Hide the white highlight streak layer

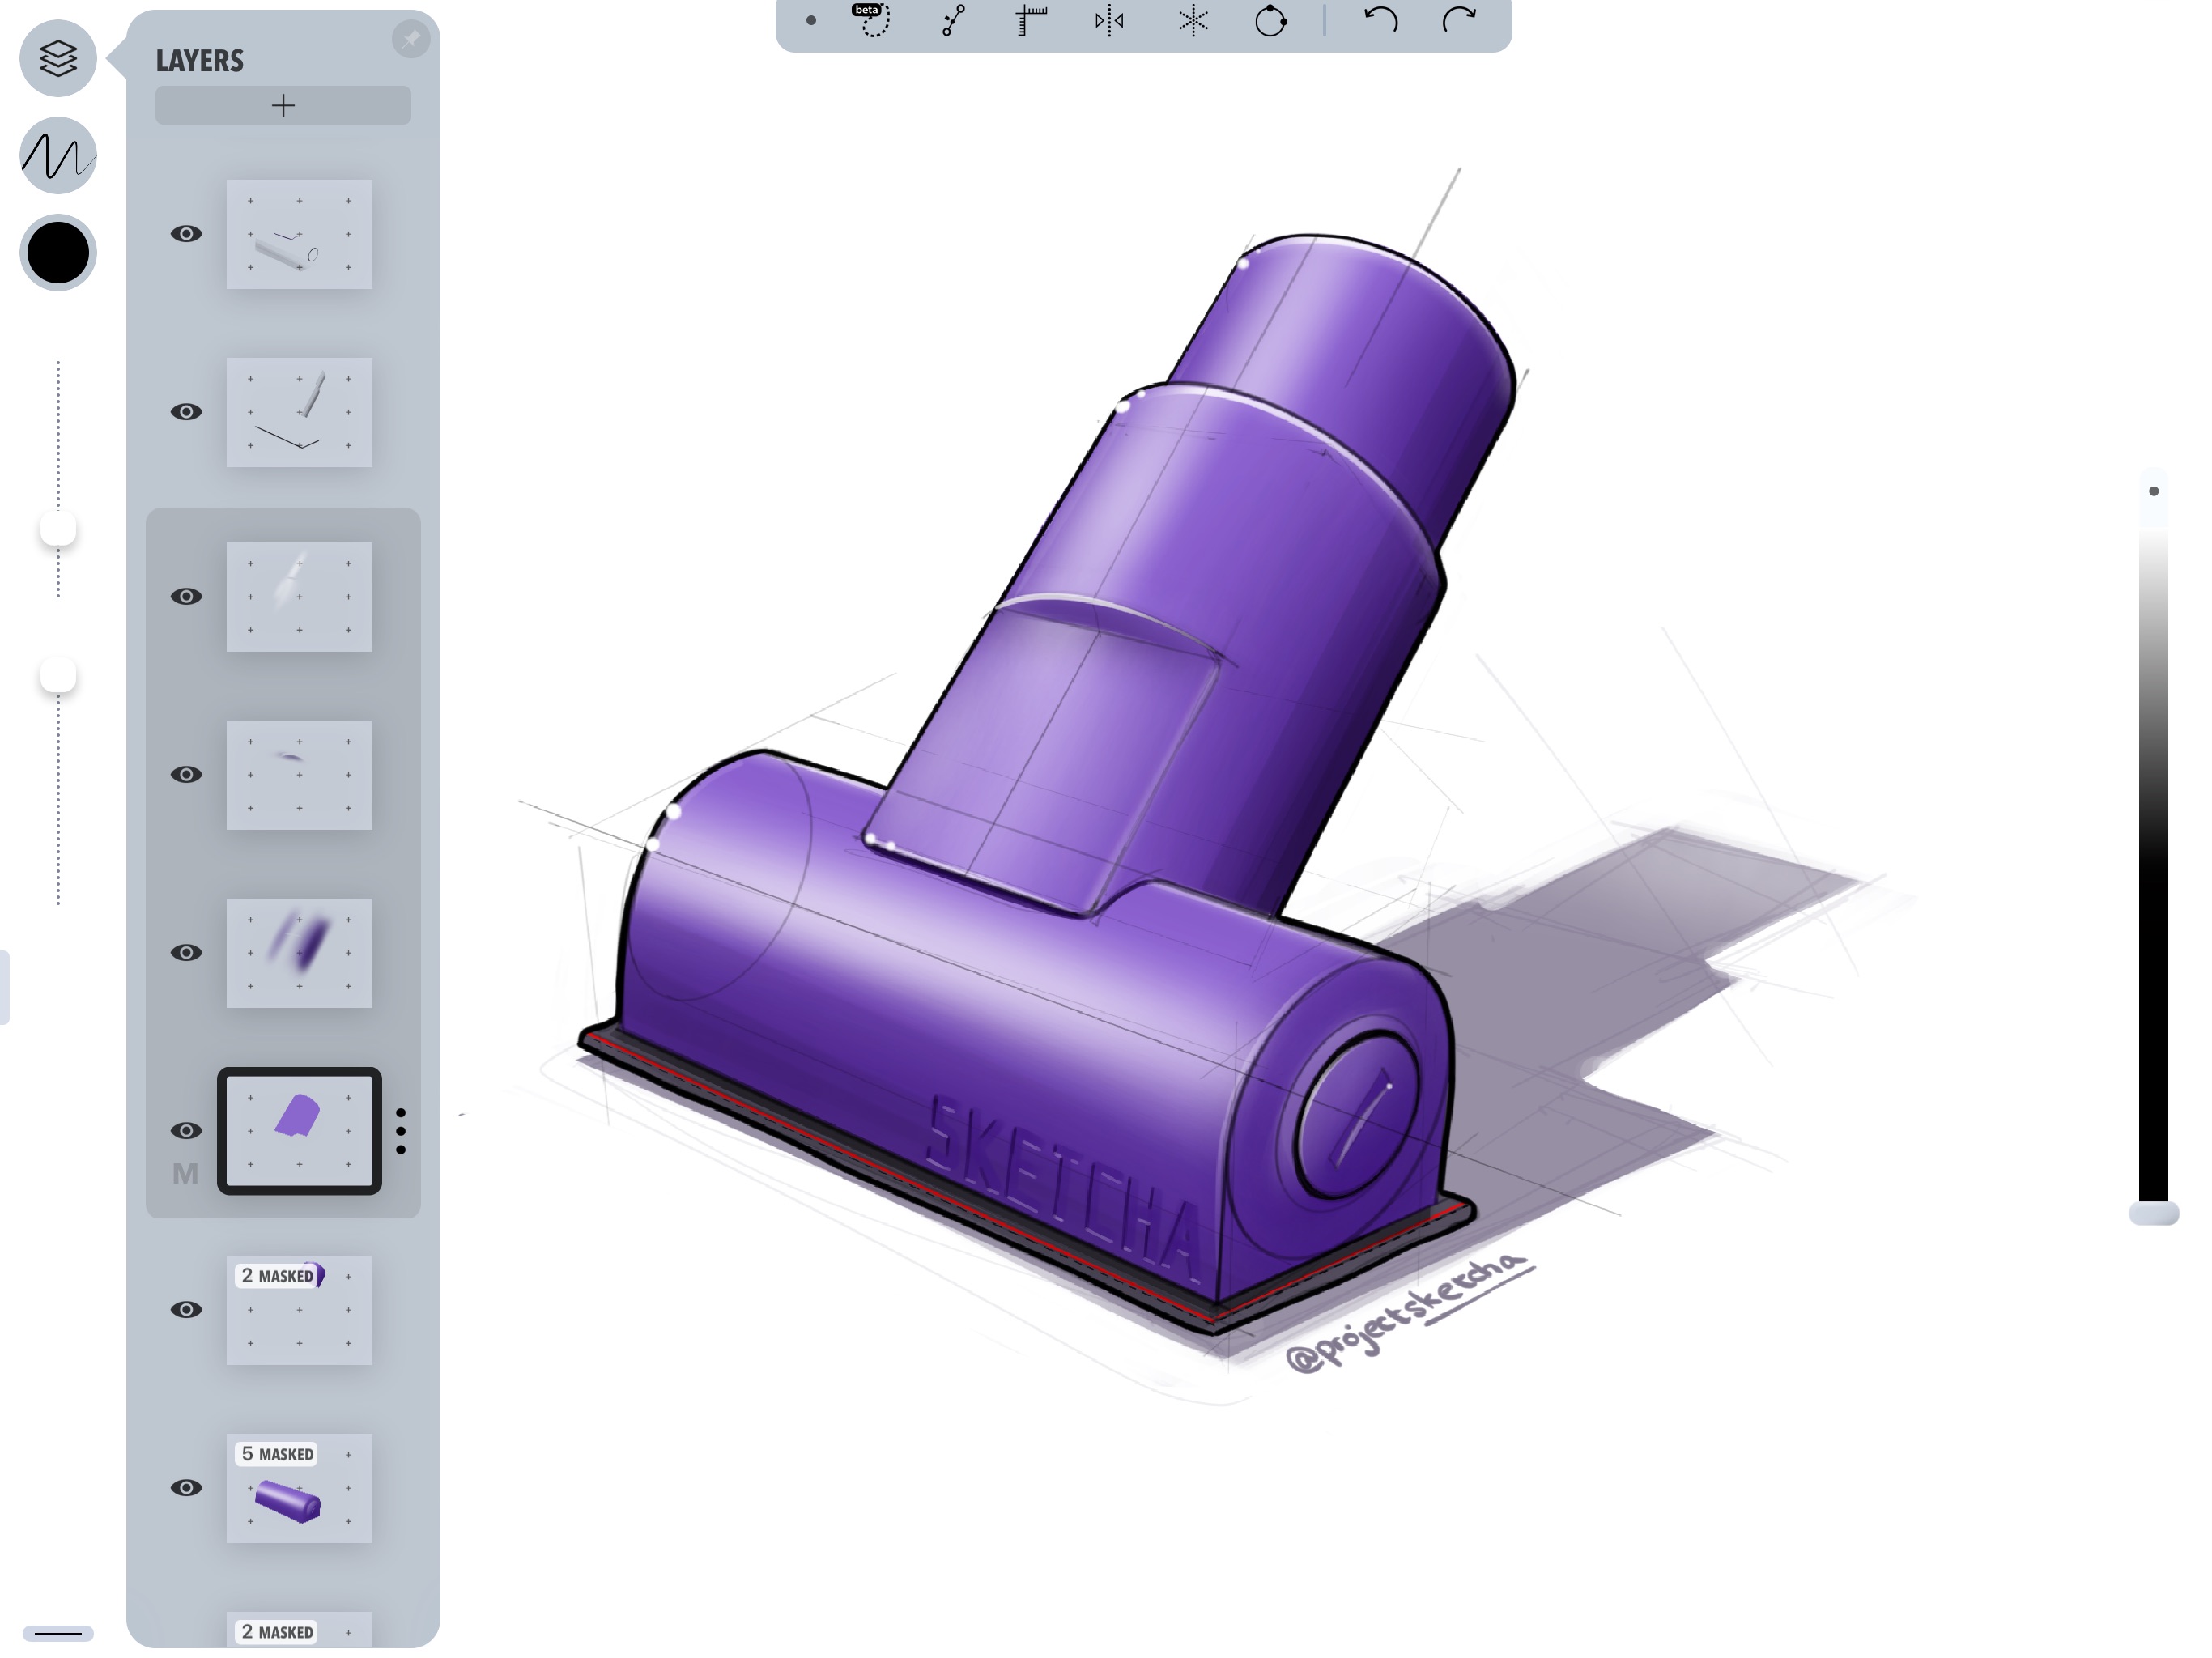186,597
